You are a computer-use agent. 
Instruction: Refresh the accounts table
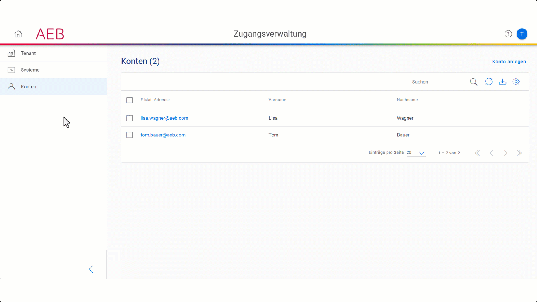(x=489, y=82)
